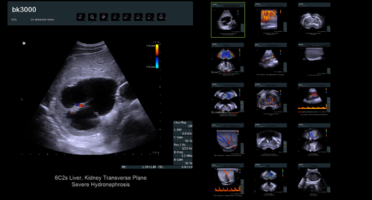372x200 pixels.
Task: Adjust the C Gain 50 % parameter
Action: pos(183,139)
